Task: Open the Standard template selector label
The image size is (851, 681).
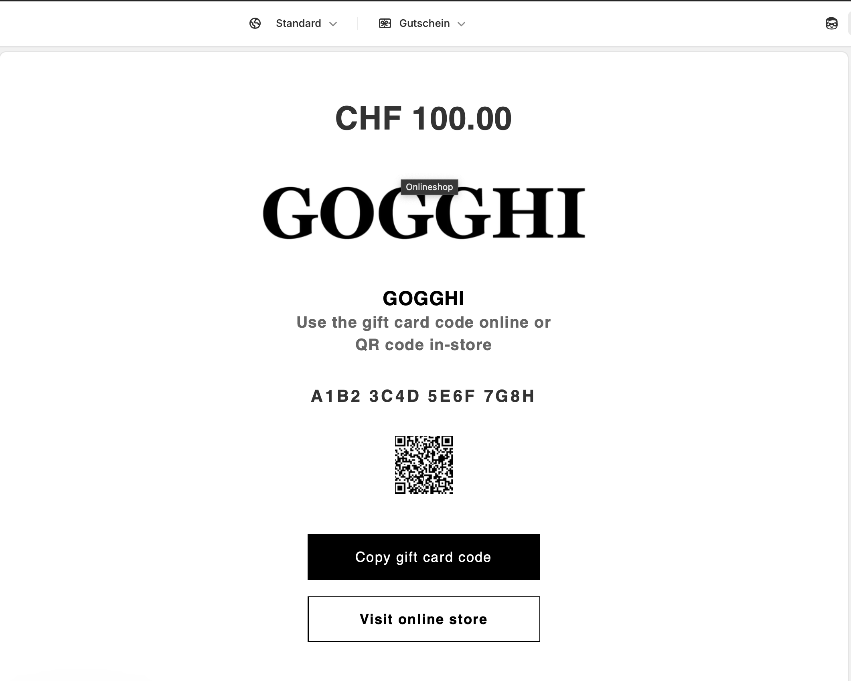Action: (298, 24)
